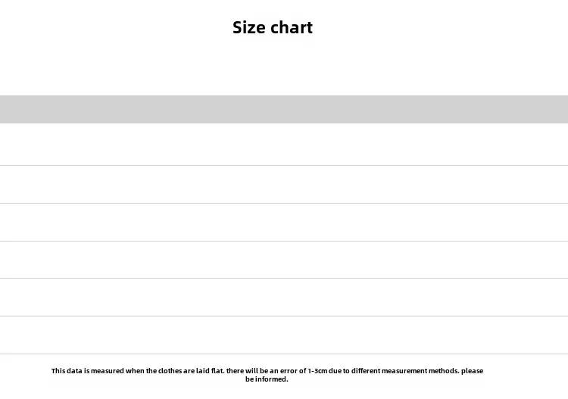Click the measurement disclaimer's first line
The width and height of the screenshot is (568, 399).
tap(267, 371)
